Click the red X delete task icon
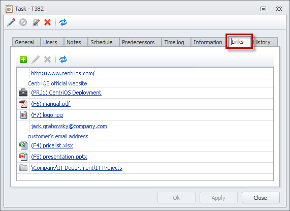The width and height of the screenshot is (290, 211). [x=48, y=22]
